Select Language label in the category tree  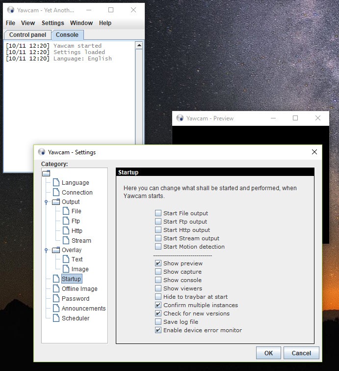pos(76,183)
